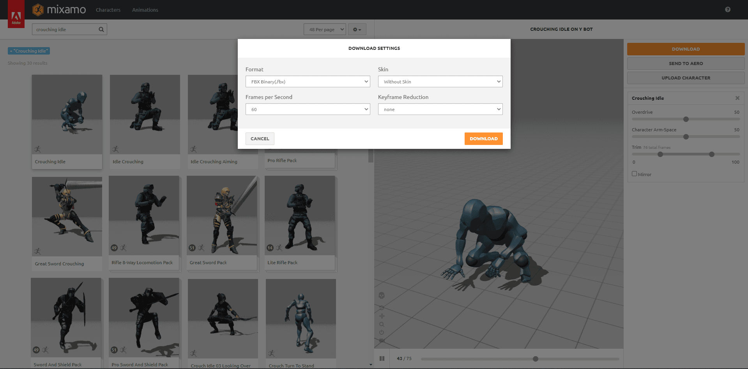Click the Trim end handle

(712, 154)
